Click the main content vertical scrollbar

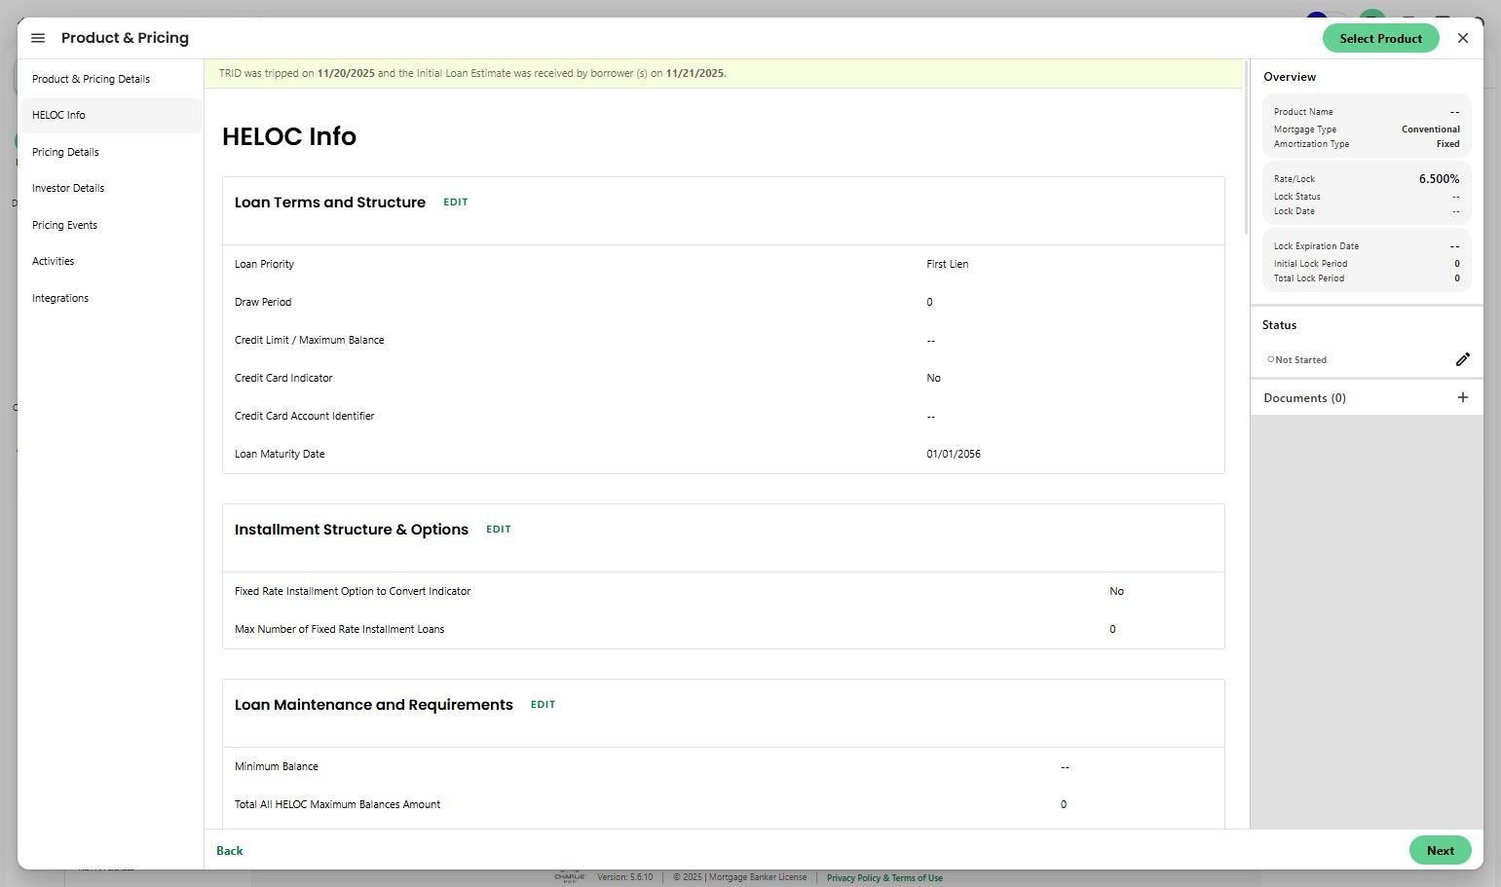point(1246,146)
